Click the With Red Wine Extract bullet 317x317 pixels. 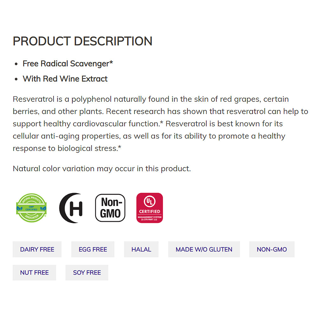click(65, 79)
